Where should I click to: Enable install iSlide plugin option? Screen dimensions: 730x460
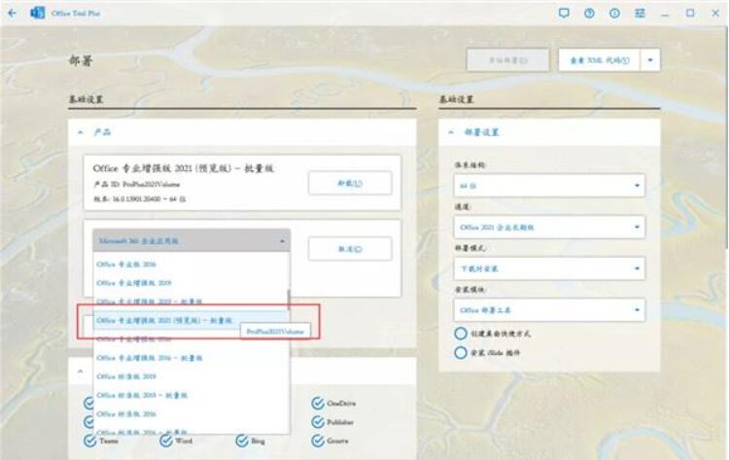coord(461,352)
